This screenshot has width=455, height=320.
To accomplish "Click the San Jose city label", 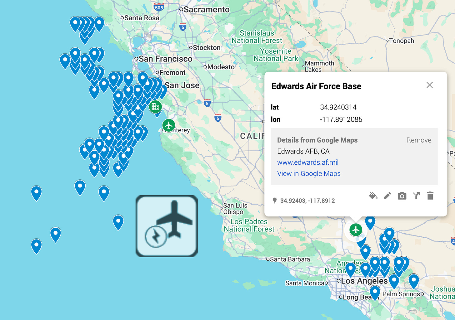I will pos(182,85).
